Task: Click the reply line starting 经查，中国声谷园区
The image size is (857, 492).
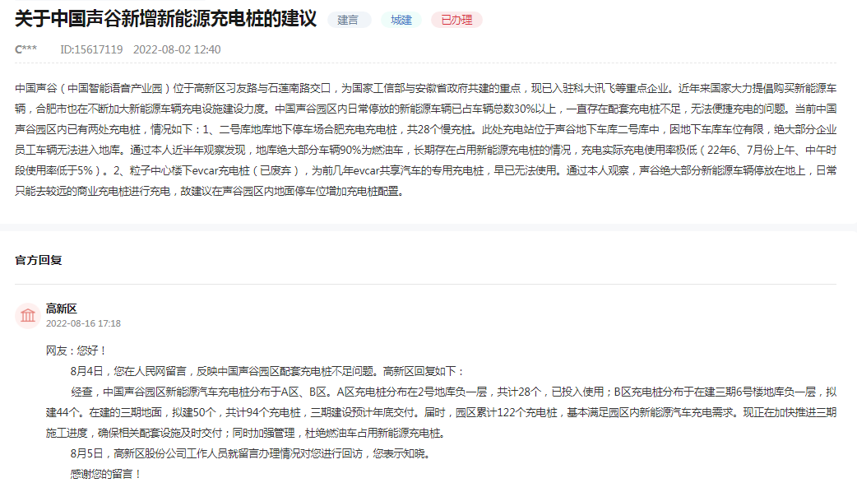Action: click(x=454, y=392)
